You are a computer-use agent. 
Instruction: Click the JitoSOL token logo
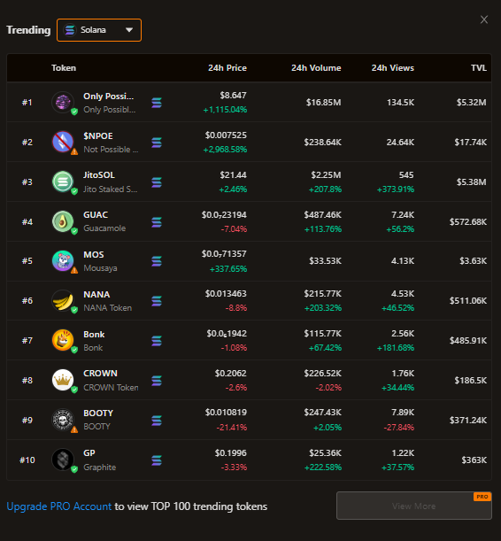tap(63, 182)
